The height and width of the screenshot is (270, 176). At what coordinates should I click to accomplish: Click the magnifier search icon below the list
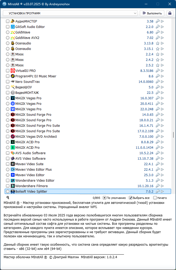[x=8, y=198]
